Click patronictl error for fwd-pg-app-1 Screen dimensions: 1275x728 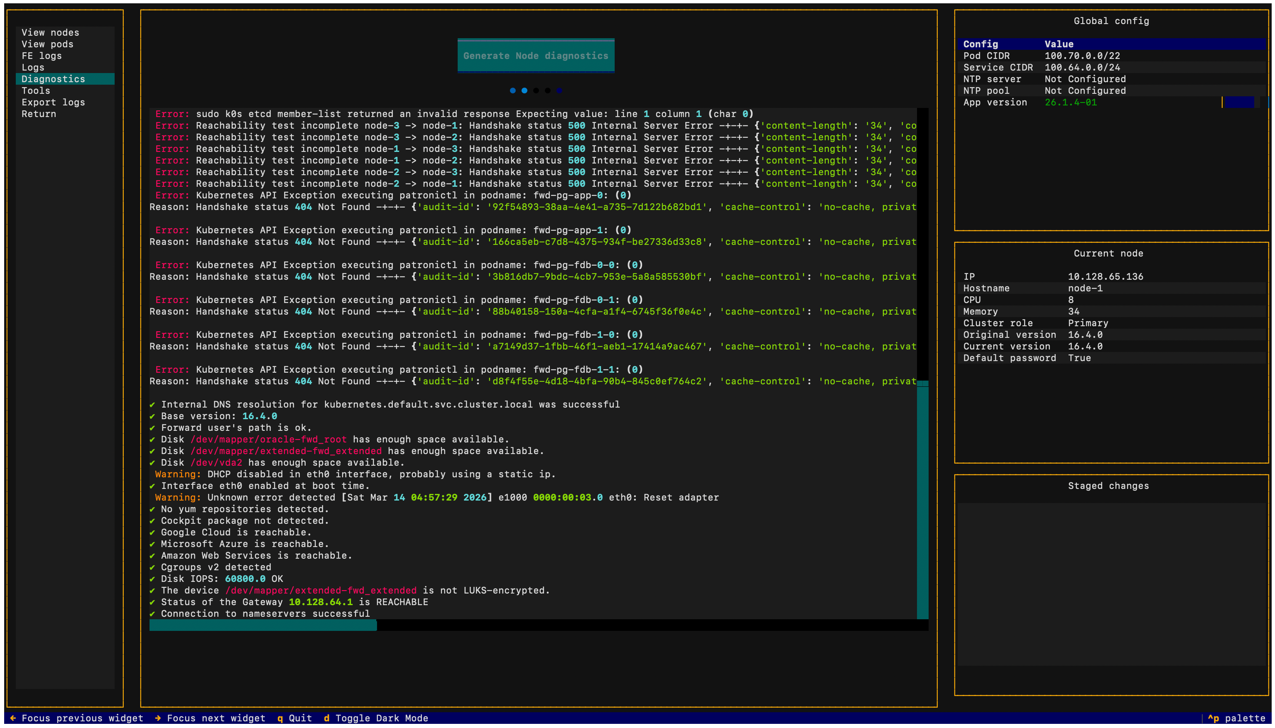393,230
